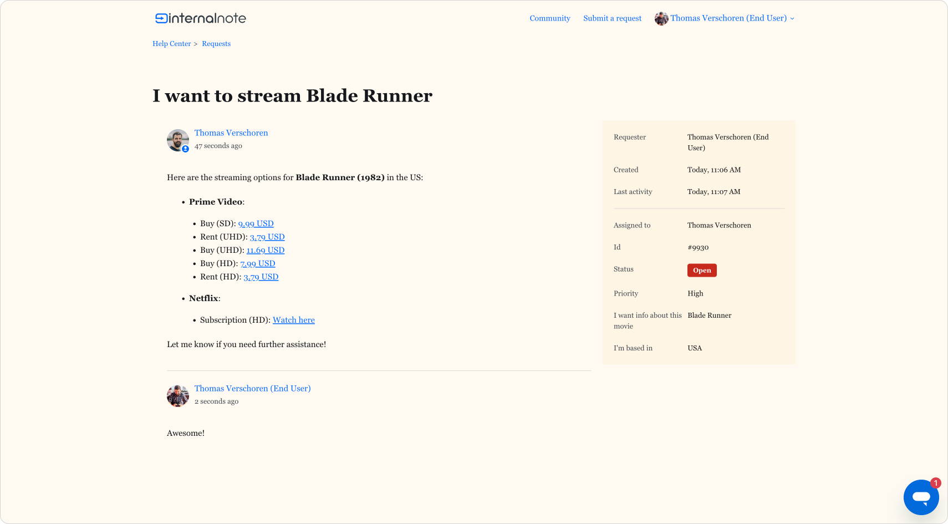Image resolution: width=948 pixels, height=524 pixels.
Task: Click the USA location value
Action: pyautogui.click(x=695, y=348)
